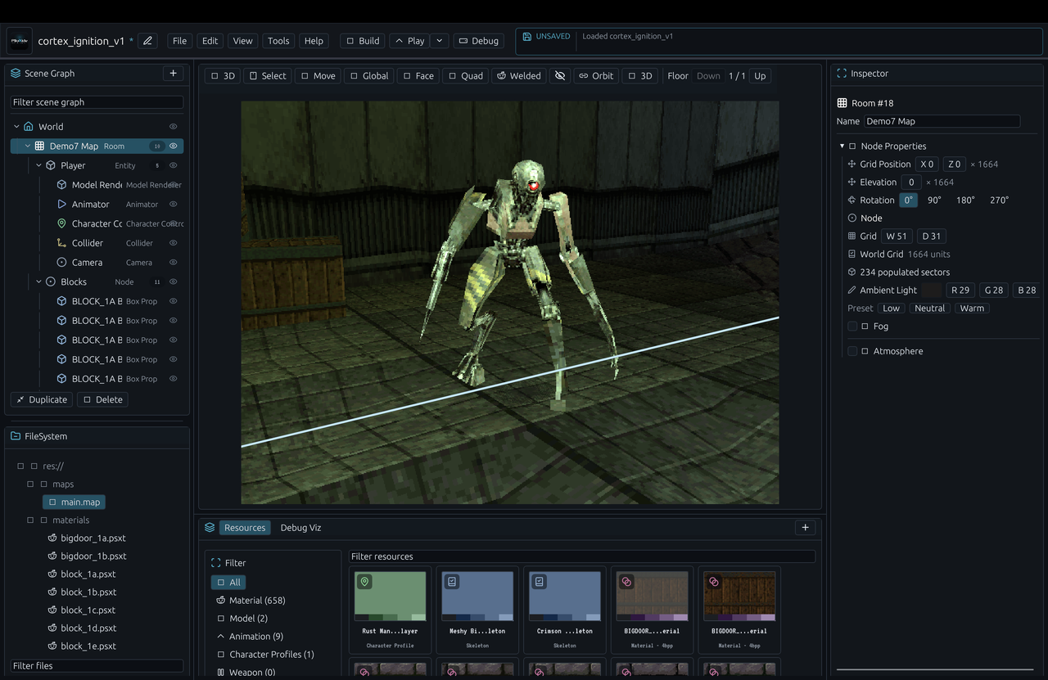Click the Resources panel layers icon
The height and width of the screenshot is (680, 1048).
[210, 528]
